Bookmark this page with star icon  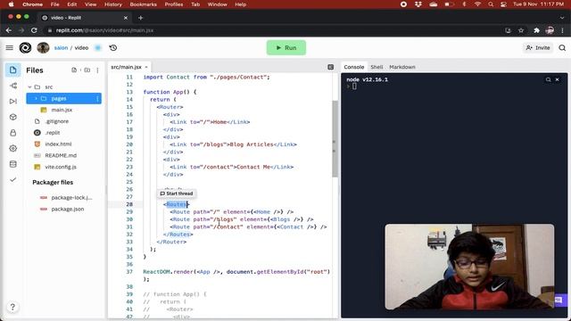click(x=521, y=30)
